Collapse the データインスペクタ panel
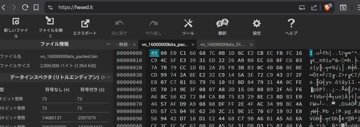This screenshot has width=360, height=127. [109, 77]
